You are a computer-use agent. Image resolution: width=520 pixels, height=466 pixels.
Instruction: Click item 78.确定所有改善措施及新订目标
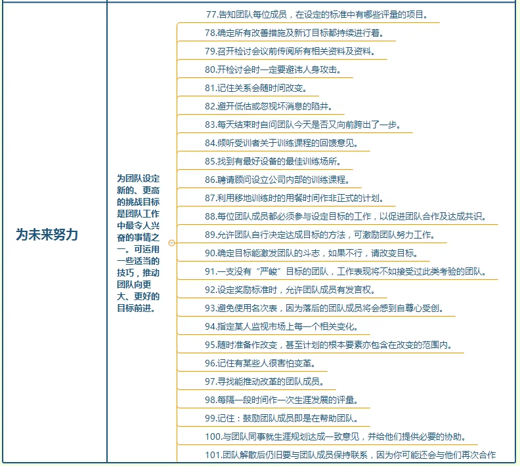click(x=295, y=33)
